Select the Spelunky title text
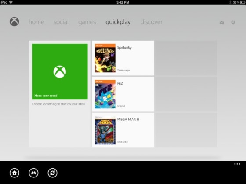 [x=124, y=48]
